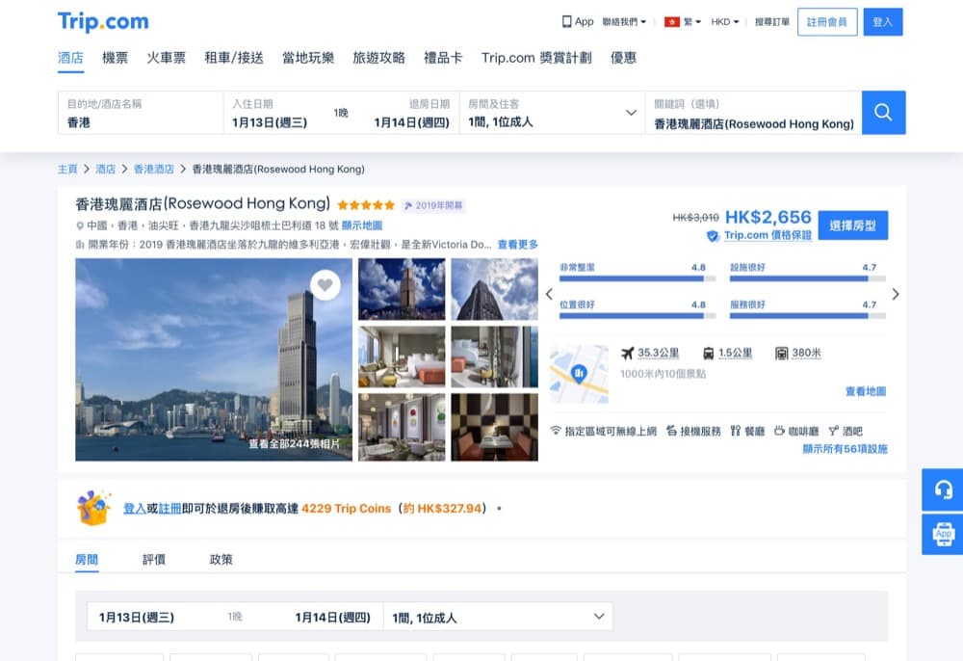Show next rating scores with right arrow
Image resolution: width=963 pixels, height=661 pixels.
[x=896, y=294]
